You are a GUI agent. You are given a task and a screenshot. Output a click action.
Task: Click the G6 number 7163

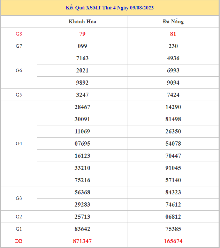[x=82, y=58]
